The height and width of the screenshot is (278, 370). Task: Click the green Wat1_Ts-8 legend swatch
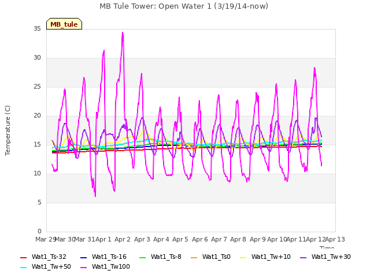click(143, 257)
